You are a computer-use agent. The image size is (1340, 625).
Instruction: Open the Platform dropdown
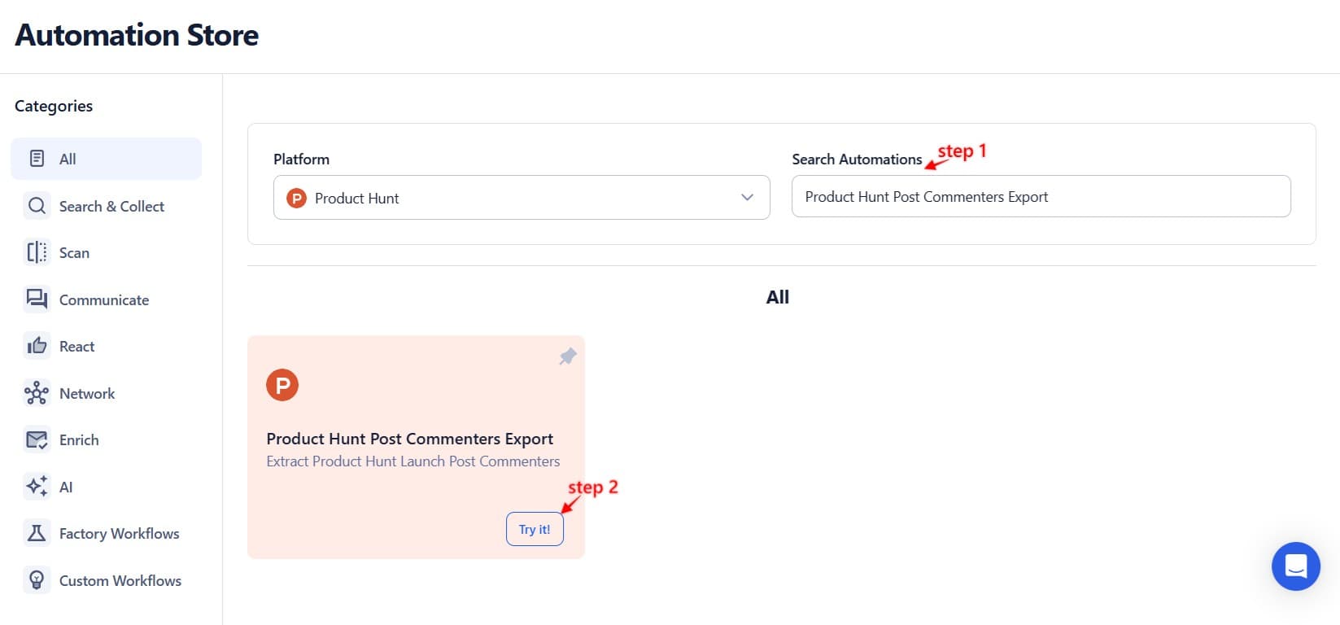[522, 198]
